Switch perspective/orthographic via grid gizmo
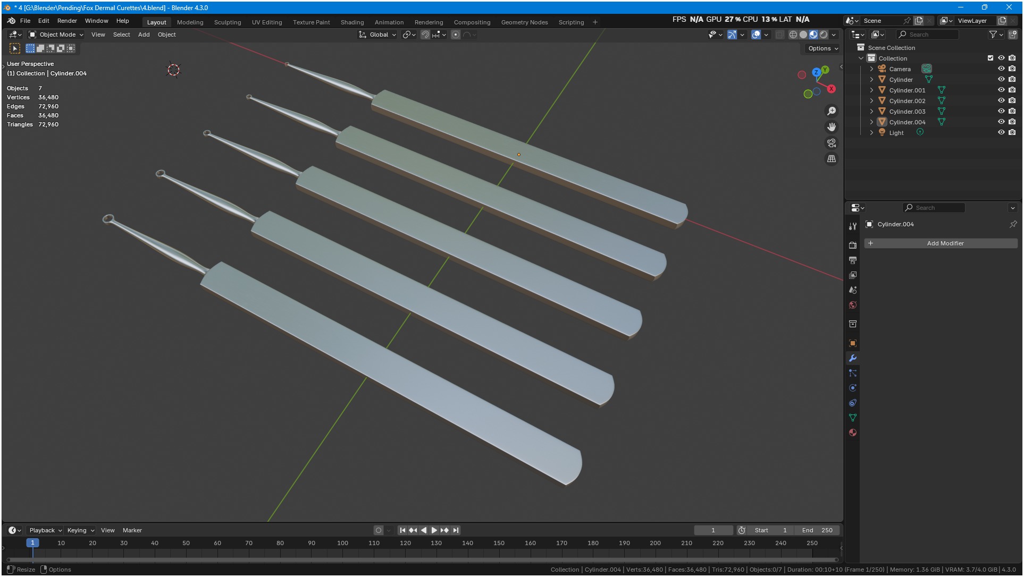This screenshot has height=577, width=1024. coord(832,159)
